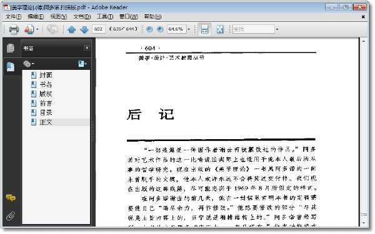This screenshot has width=375, height=234.
Task: Select the bookmarks panel icon in sidebar
Action: 11,66
